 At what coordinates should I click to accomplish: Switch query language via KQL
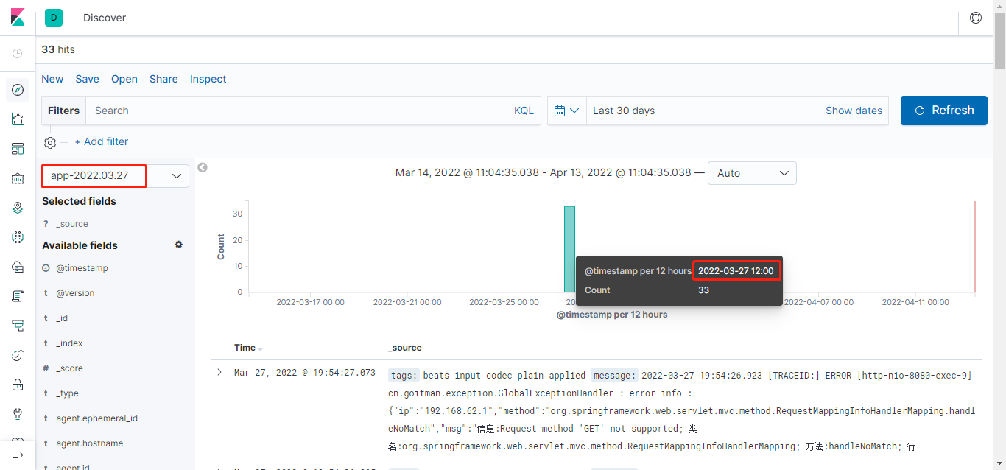pyautogui.click(x=524, y=111)
